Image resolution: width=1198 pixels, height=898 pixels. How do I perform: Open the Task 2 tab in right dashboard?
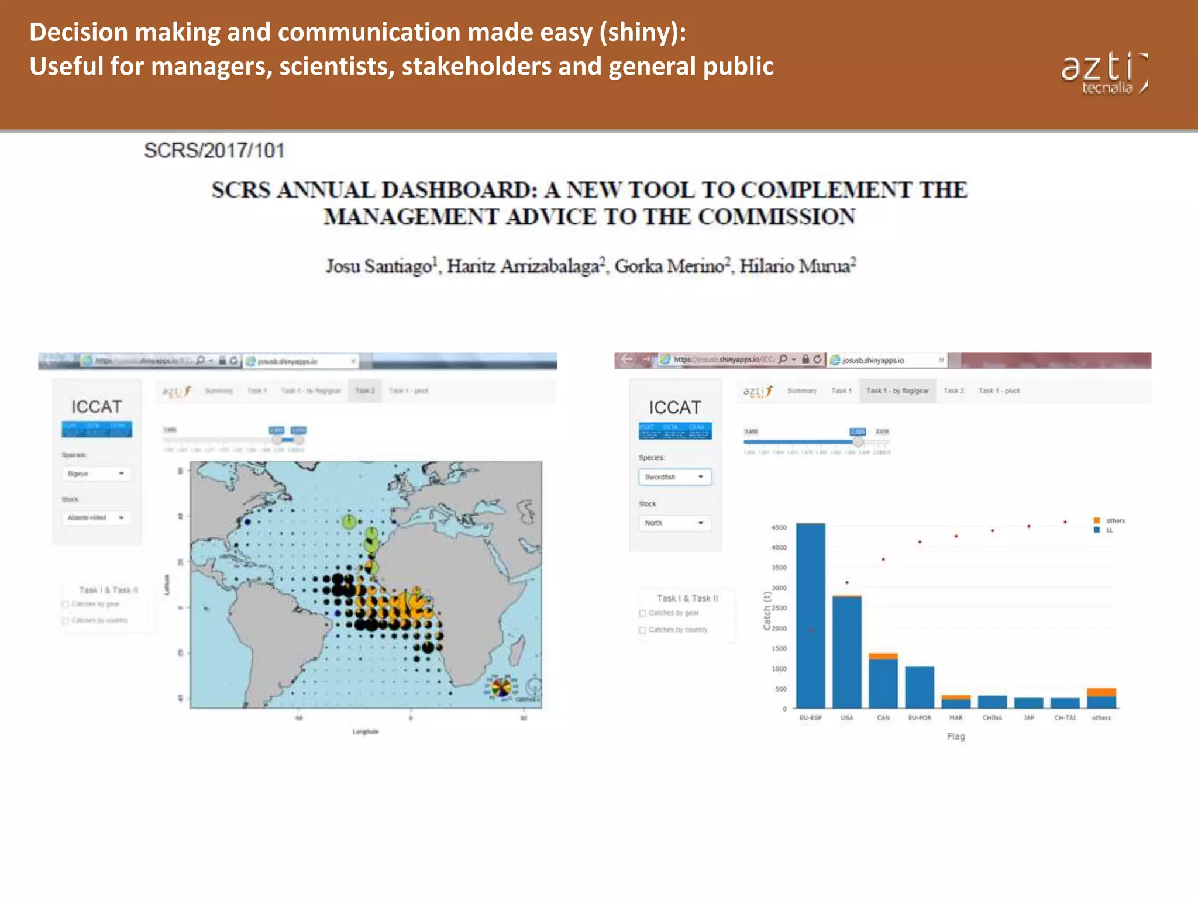pos(953,391)
